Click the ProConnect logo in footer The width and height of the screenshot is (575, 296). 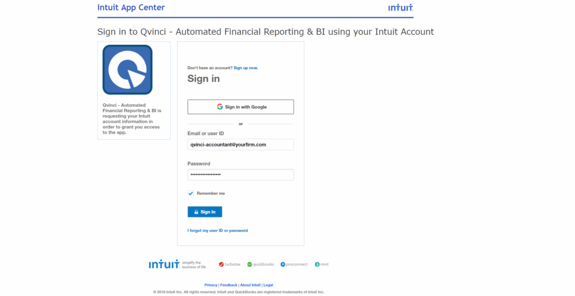[294, 264]
